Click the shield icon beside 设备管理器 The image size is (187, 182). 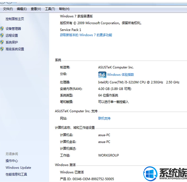click(x=2, y=29)
